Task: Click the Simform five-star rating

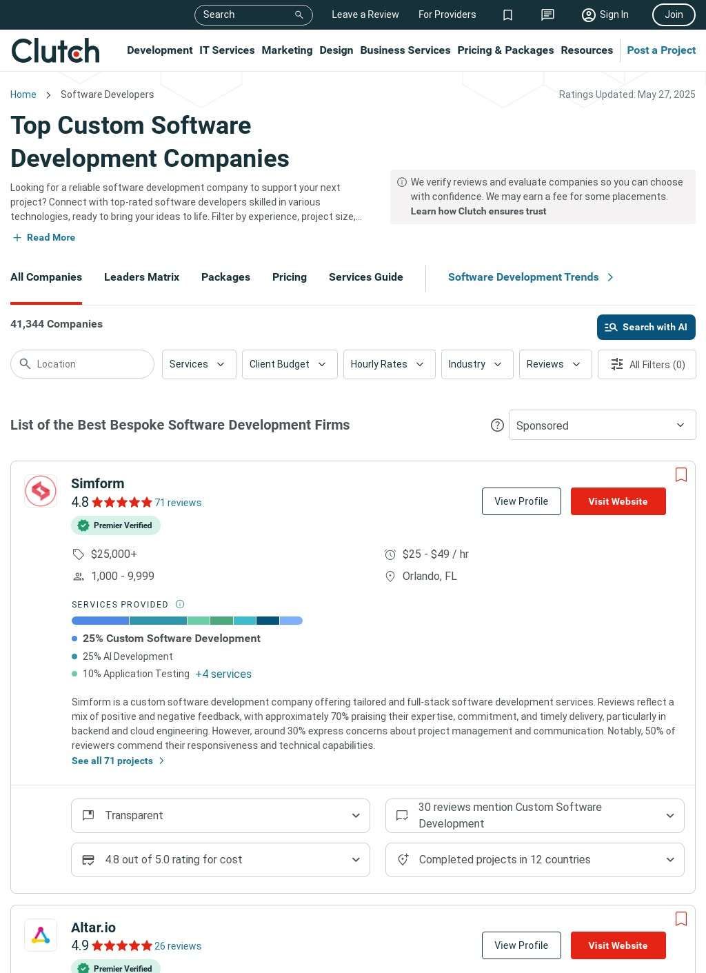Action: [x=122, y=503]
